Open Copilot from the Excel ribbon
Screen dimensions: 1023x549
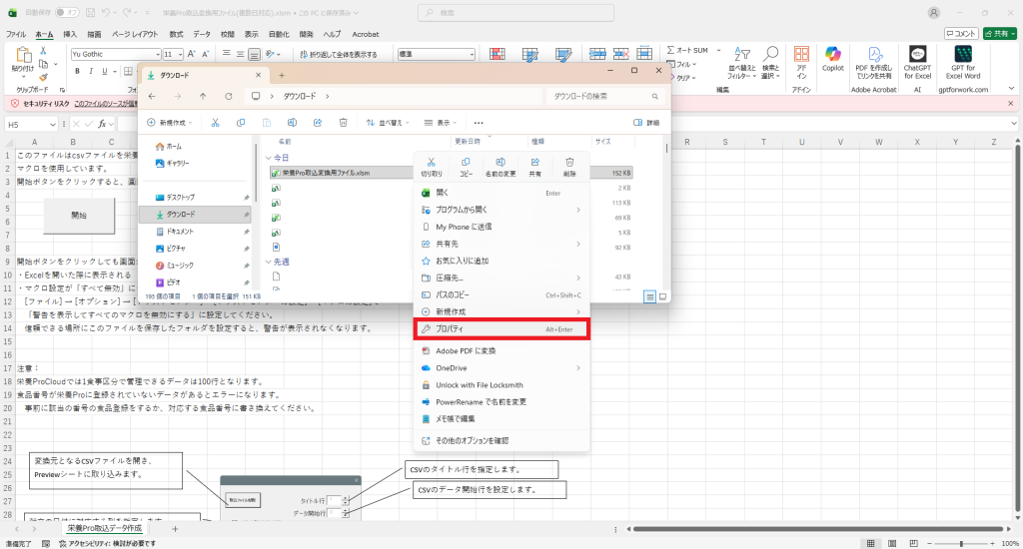832,58
